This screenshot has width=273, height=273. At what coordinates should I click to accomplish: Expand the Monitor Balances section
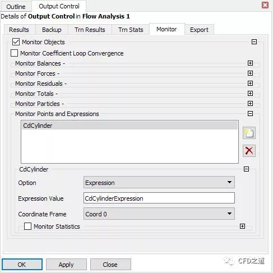[250, 63]
